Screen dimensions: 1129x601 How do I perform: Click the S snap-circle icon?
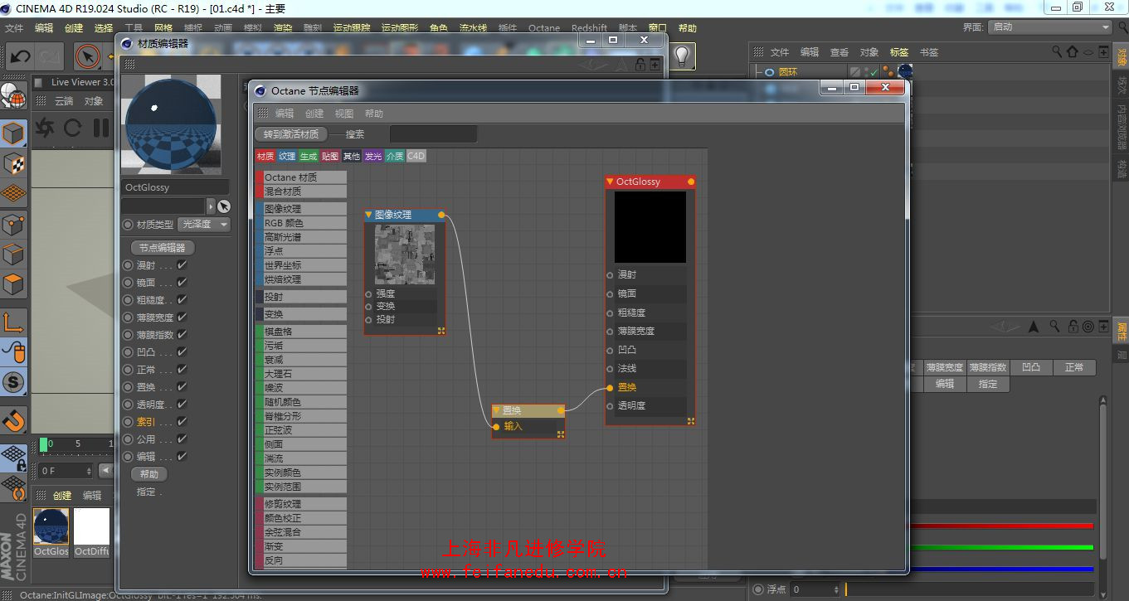(x=13, y=382)
